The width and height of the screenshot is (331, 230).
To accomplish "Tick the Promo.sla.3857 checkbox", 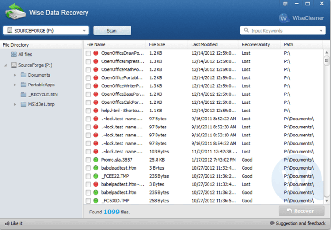I will [x=88, y=160].
